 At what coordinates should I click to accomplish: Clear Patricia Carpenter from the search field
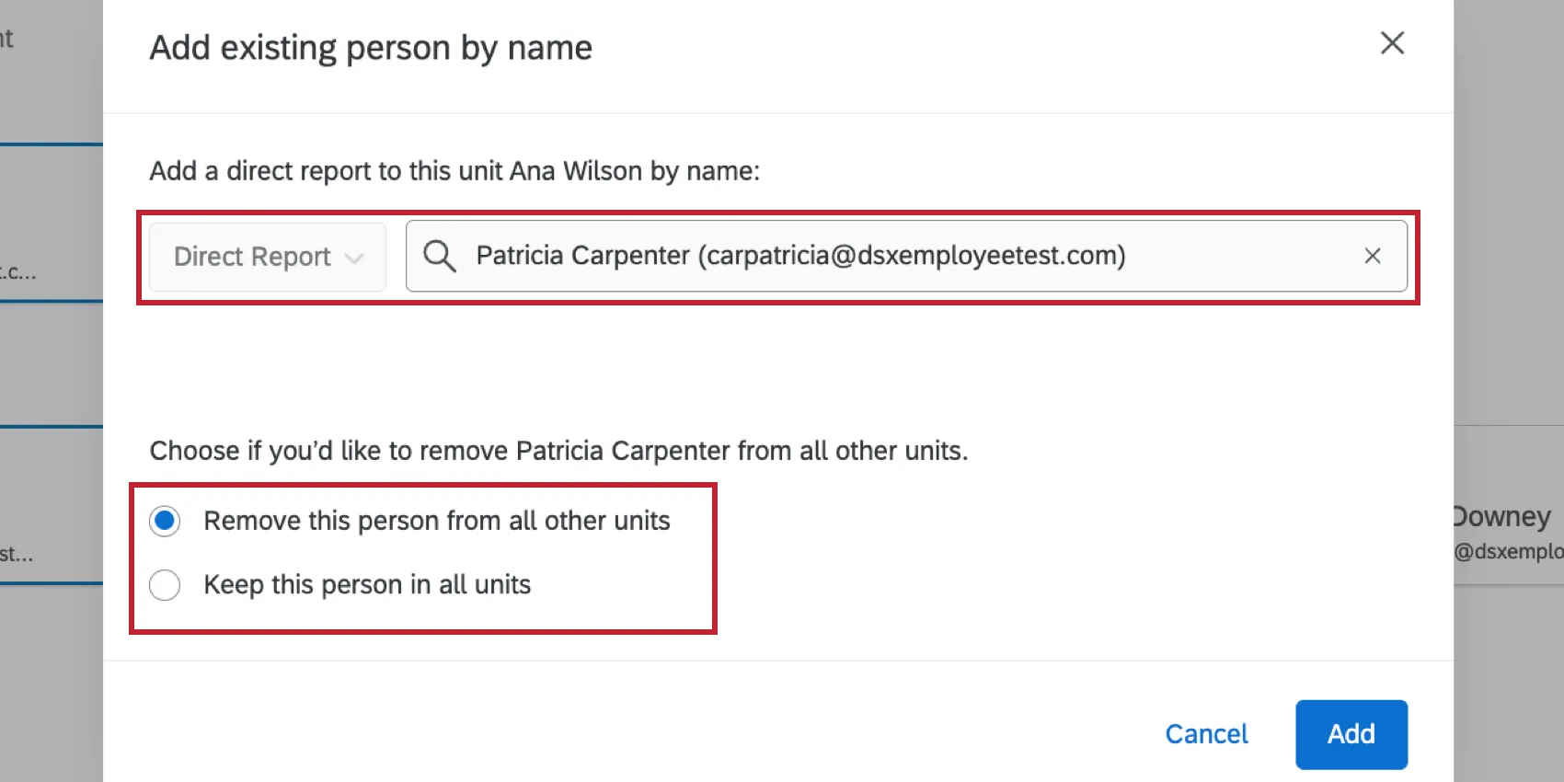(1373, 256)
